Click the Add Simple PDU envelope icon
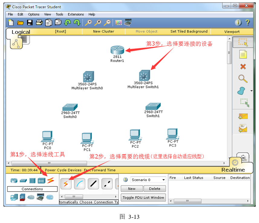This screenshot has width=259, height=223. (x=243, y=116)
